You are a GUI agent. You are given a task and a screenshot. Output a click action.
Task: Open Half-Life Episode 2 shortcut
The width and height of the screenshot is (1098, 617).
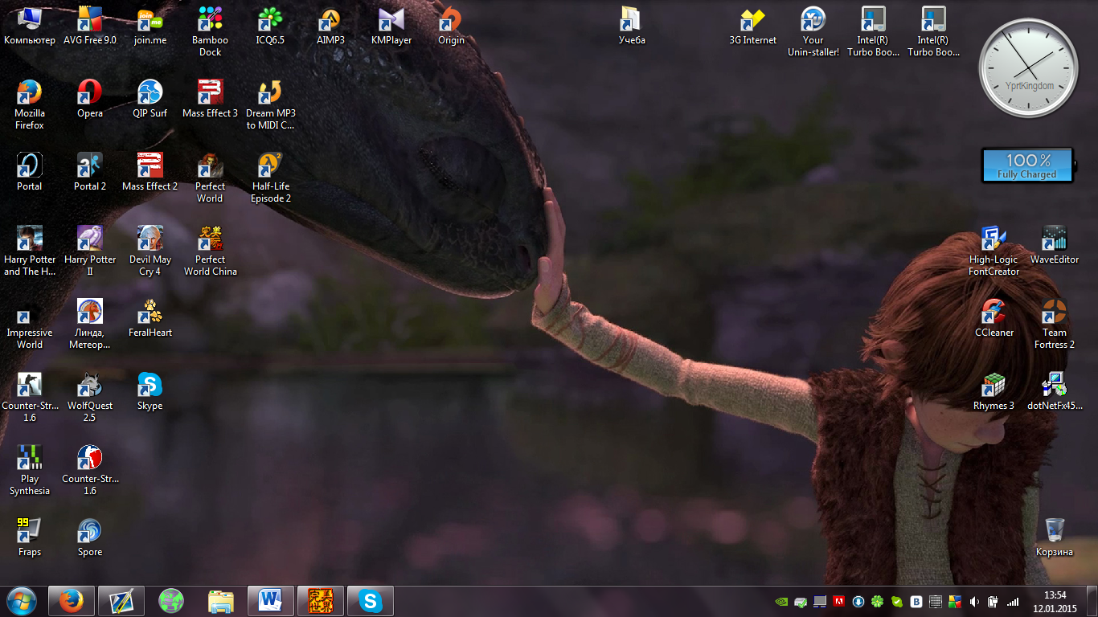270,178
